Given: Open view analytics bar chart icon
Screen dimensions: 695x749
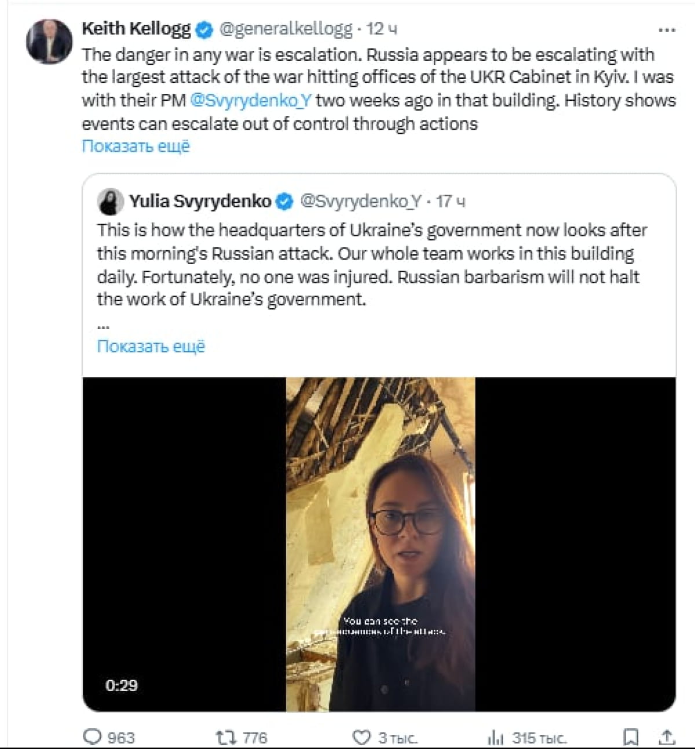Looking at the screenshot, I should (x=495, y=737).
